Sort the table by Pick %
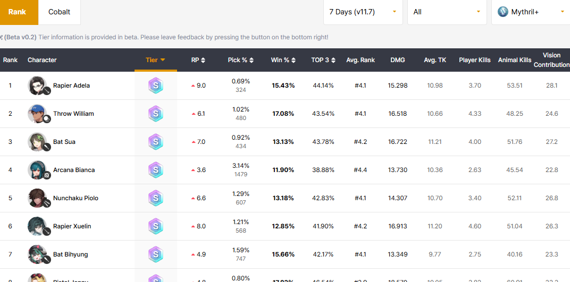570x282 pixels. (241, 60)
